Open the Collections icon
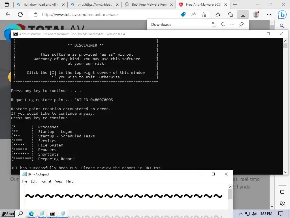Viewport: 290px width, 218px height. click(231, 14)
